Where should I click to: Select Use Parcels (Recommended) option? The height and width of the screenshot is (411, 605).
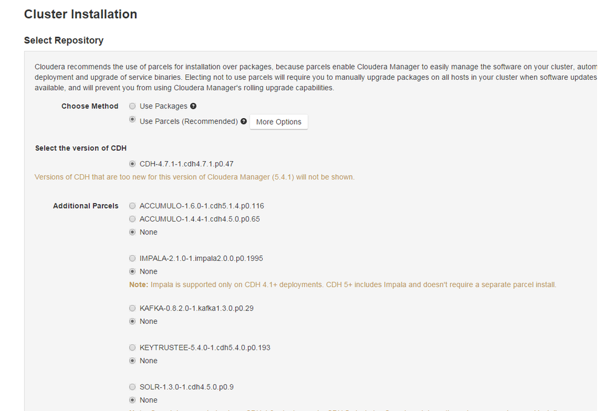coord(133,120)
